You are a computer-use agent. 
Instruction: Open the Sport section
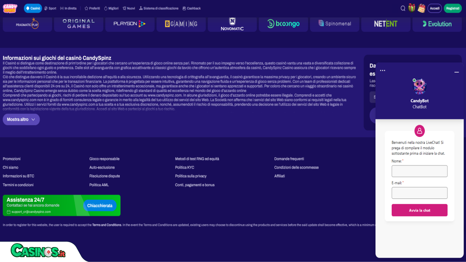(50, 8)
